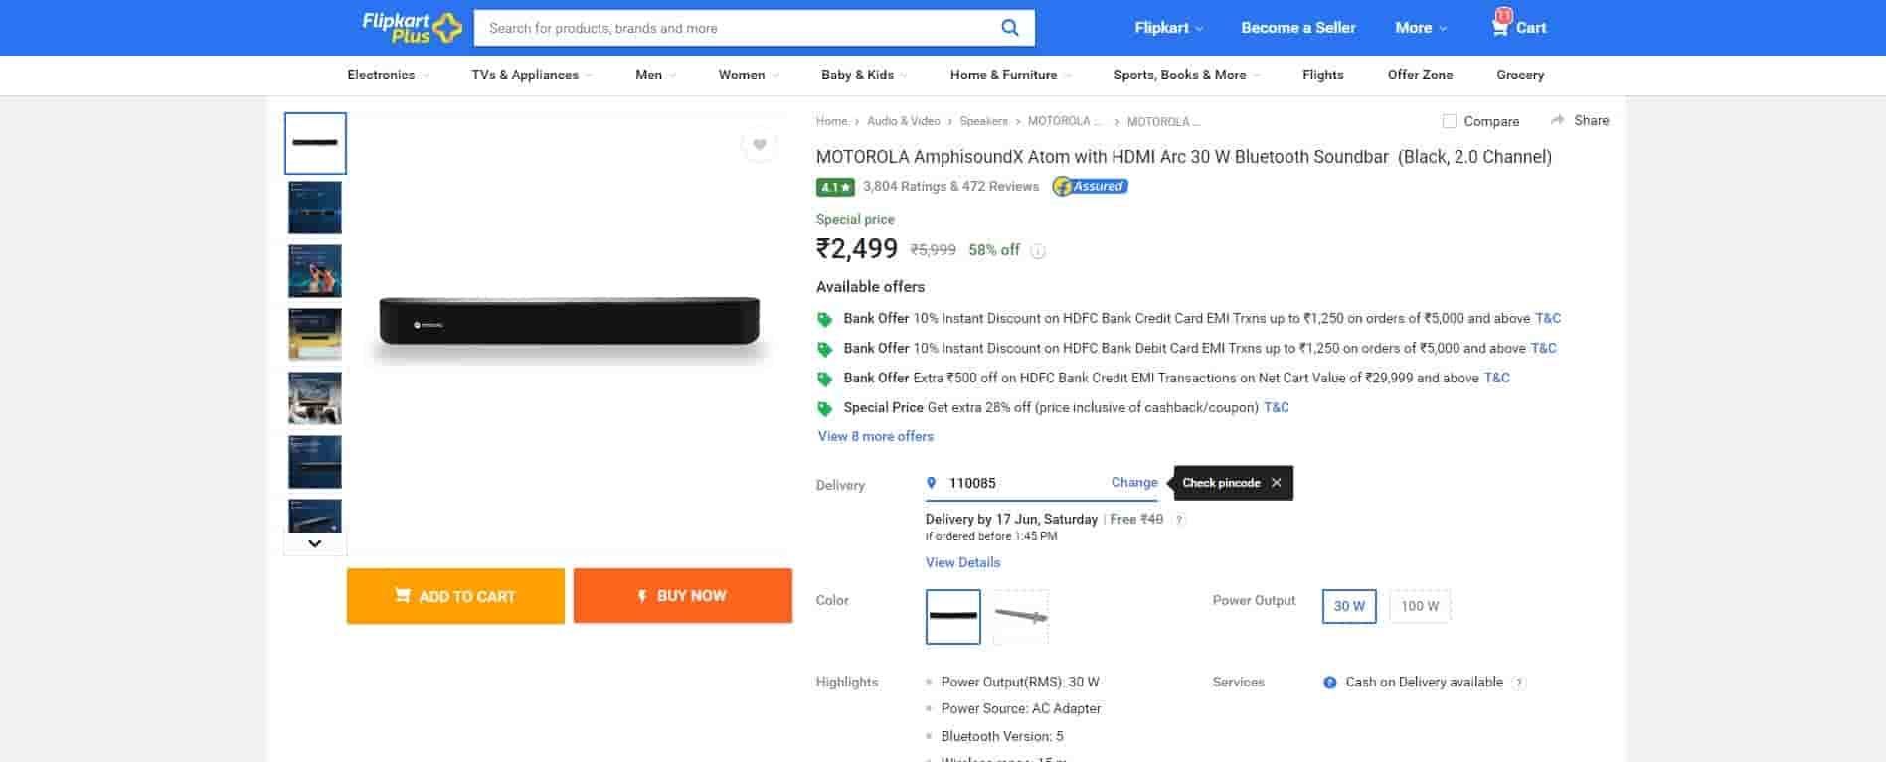The height and width of the screenshot is (762, 1886).
Task: Click the price info icon beside 58% off
Action: click(x=1038, y=251)
